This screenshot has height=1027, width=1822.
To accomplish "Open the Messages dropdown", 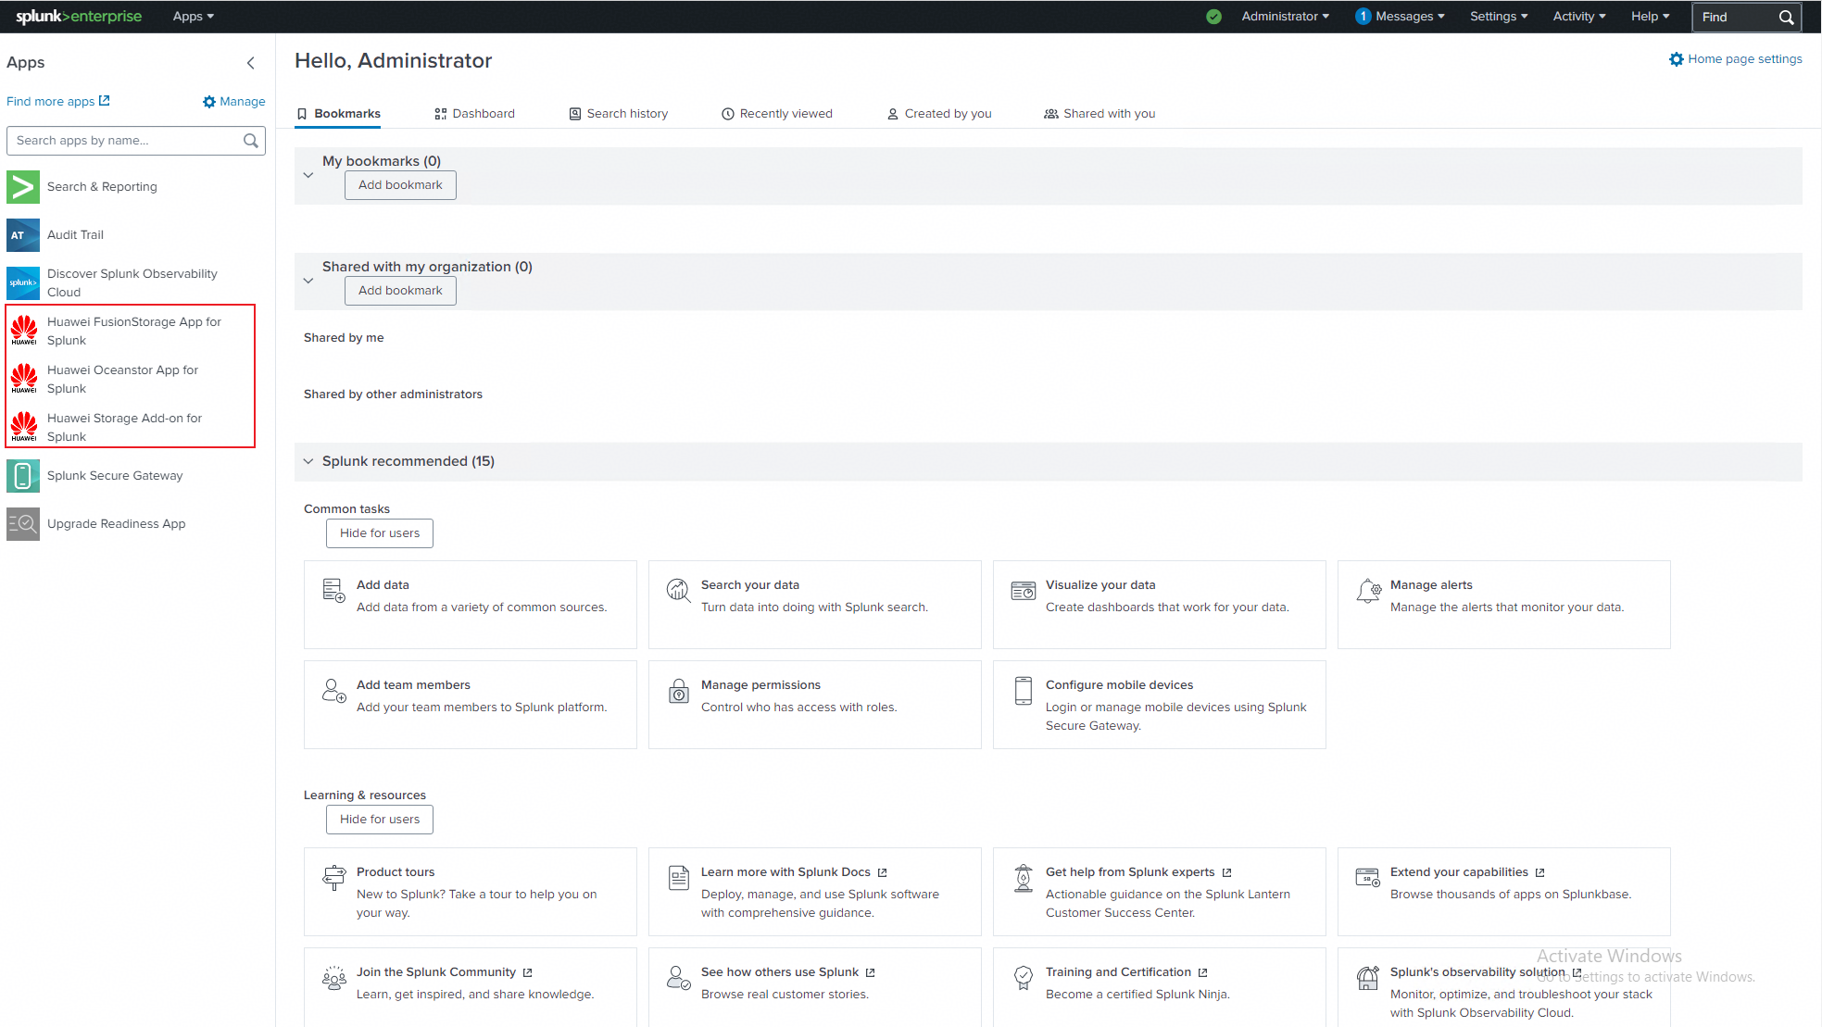I will [1400, 17].
